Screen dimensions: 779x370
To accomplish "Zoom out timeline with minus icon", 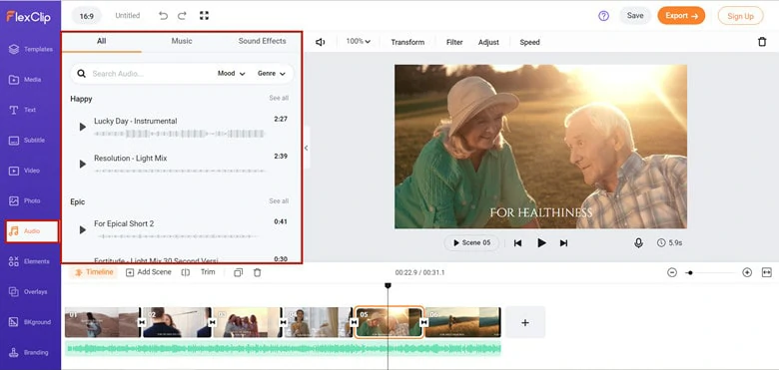I will click(x=672, y=272).
